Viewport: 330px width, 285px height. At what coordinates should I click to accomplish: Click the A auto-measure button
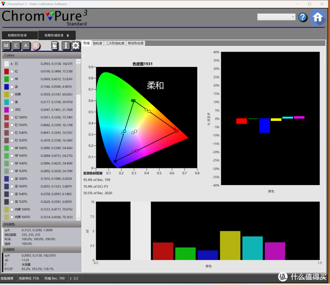coord(26,46)
